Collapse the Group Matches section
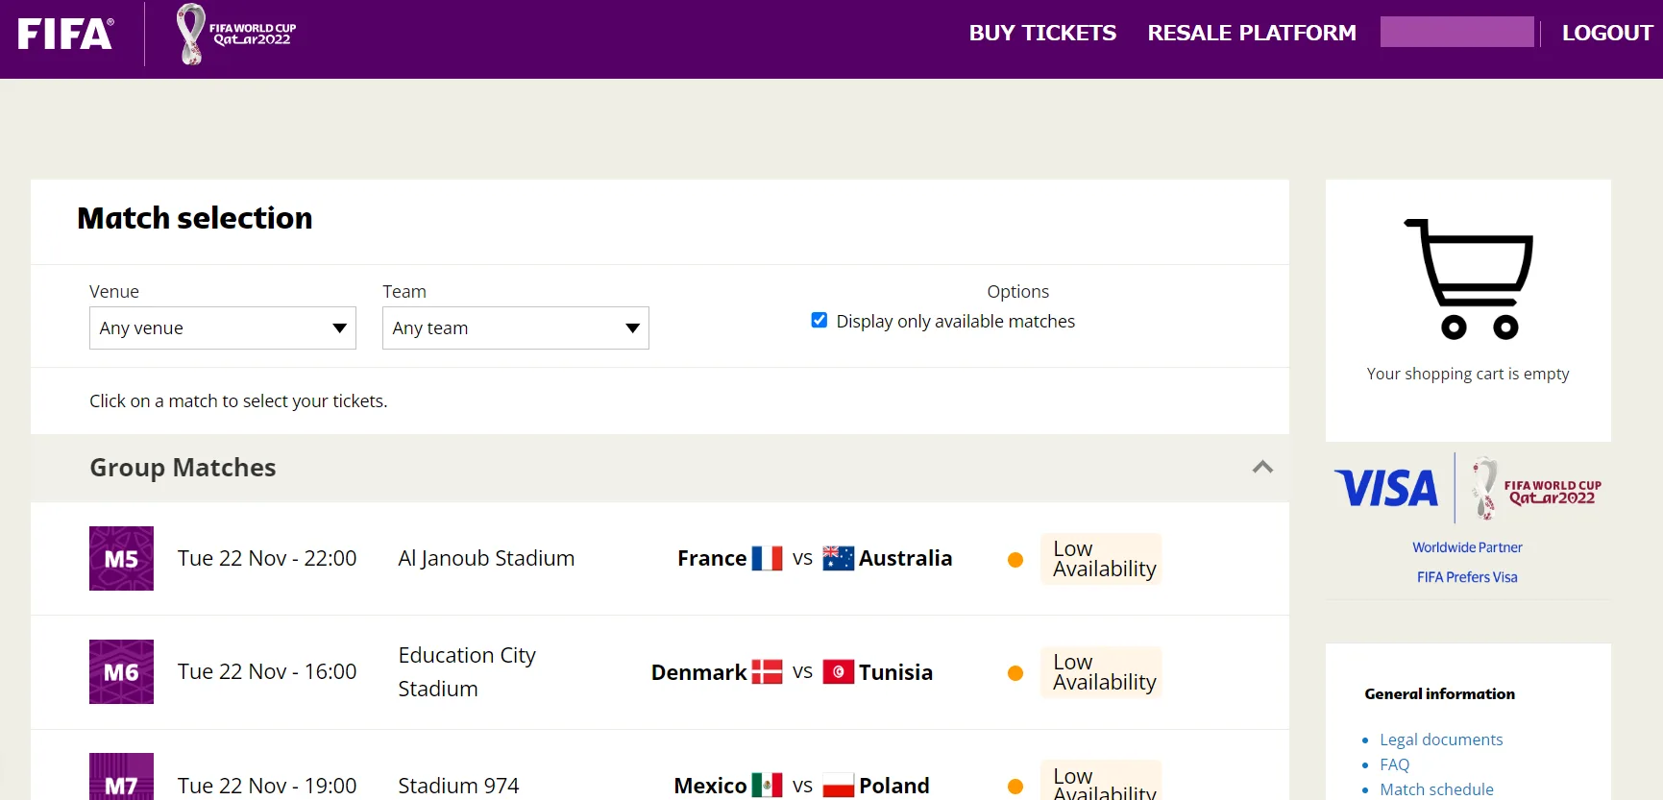The height and width of the screenshot is (800, 1663). (1262, 467)
